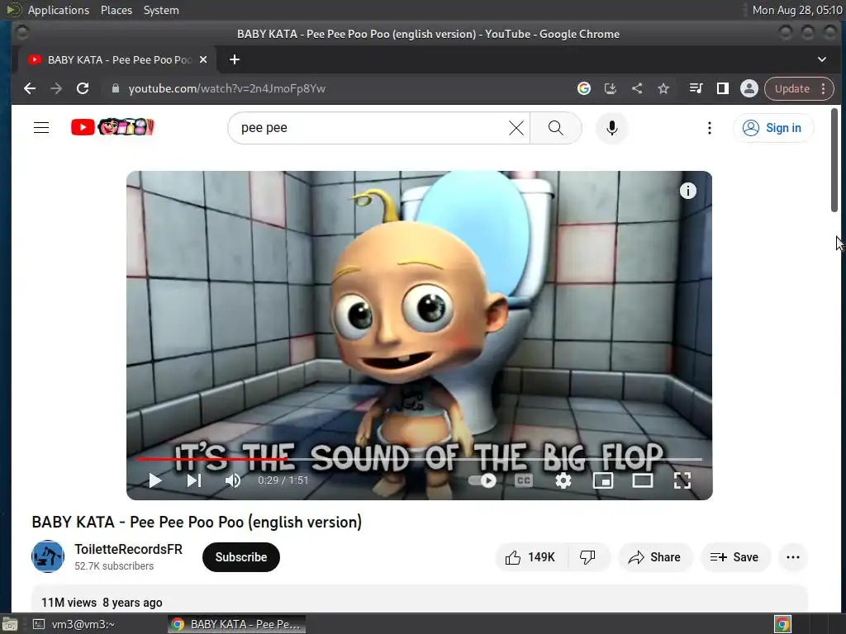
Task: Go forward in Chrome
Action: tap(56, 88)
